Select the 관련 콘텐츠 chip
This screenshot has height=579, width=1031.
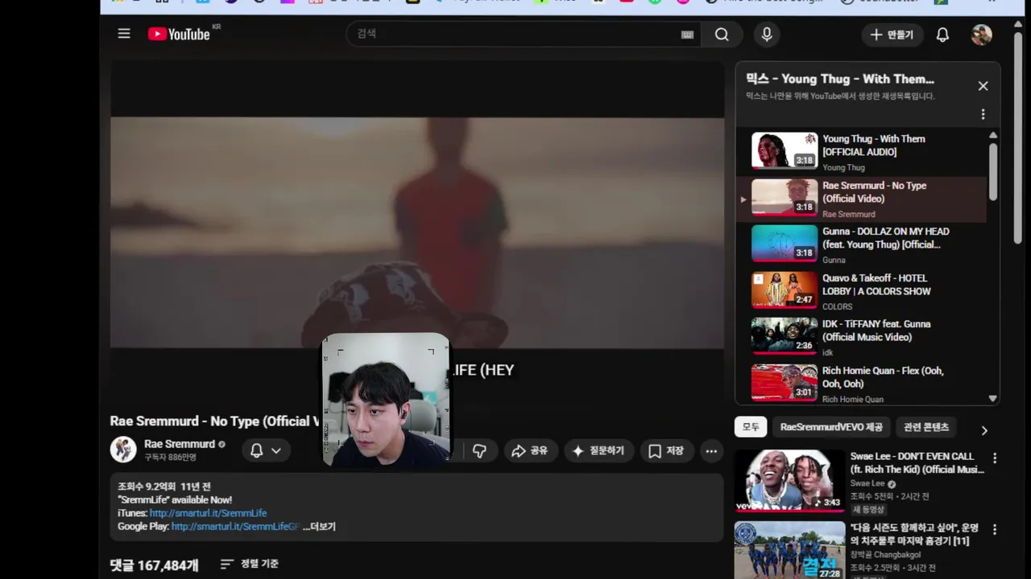[926, 427]
